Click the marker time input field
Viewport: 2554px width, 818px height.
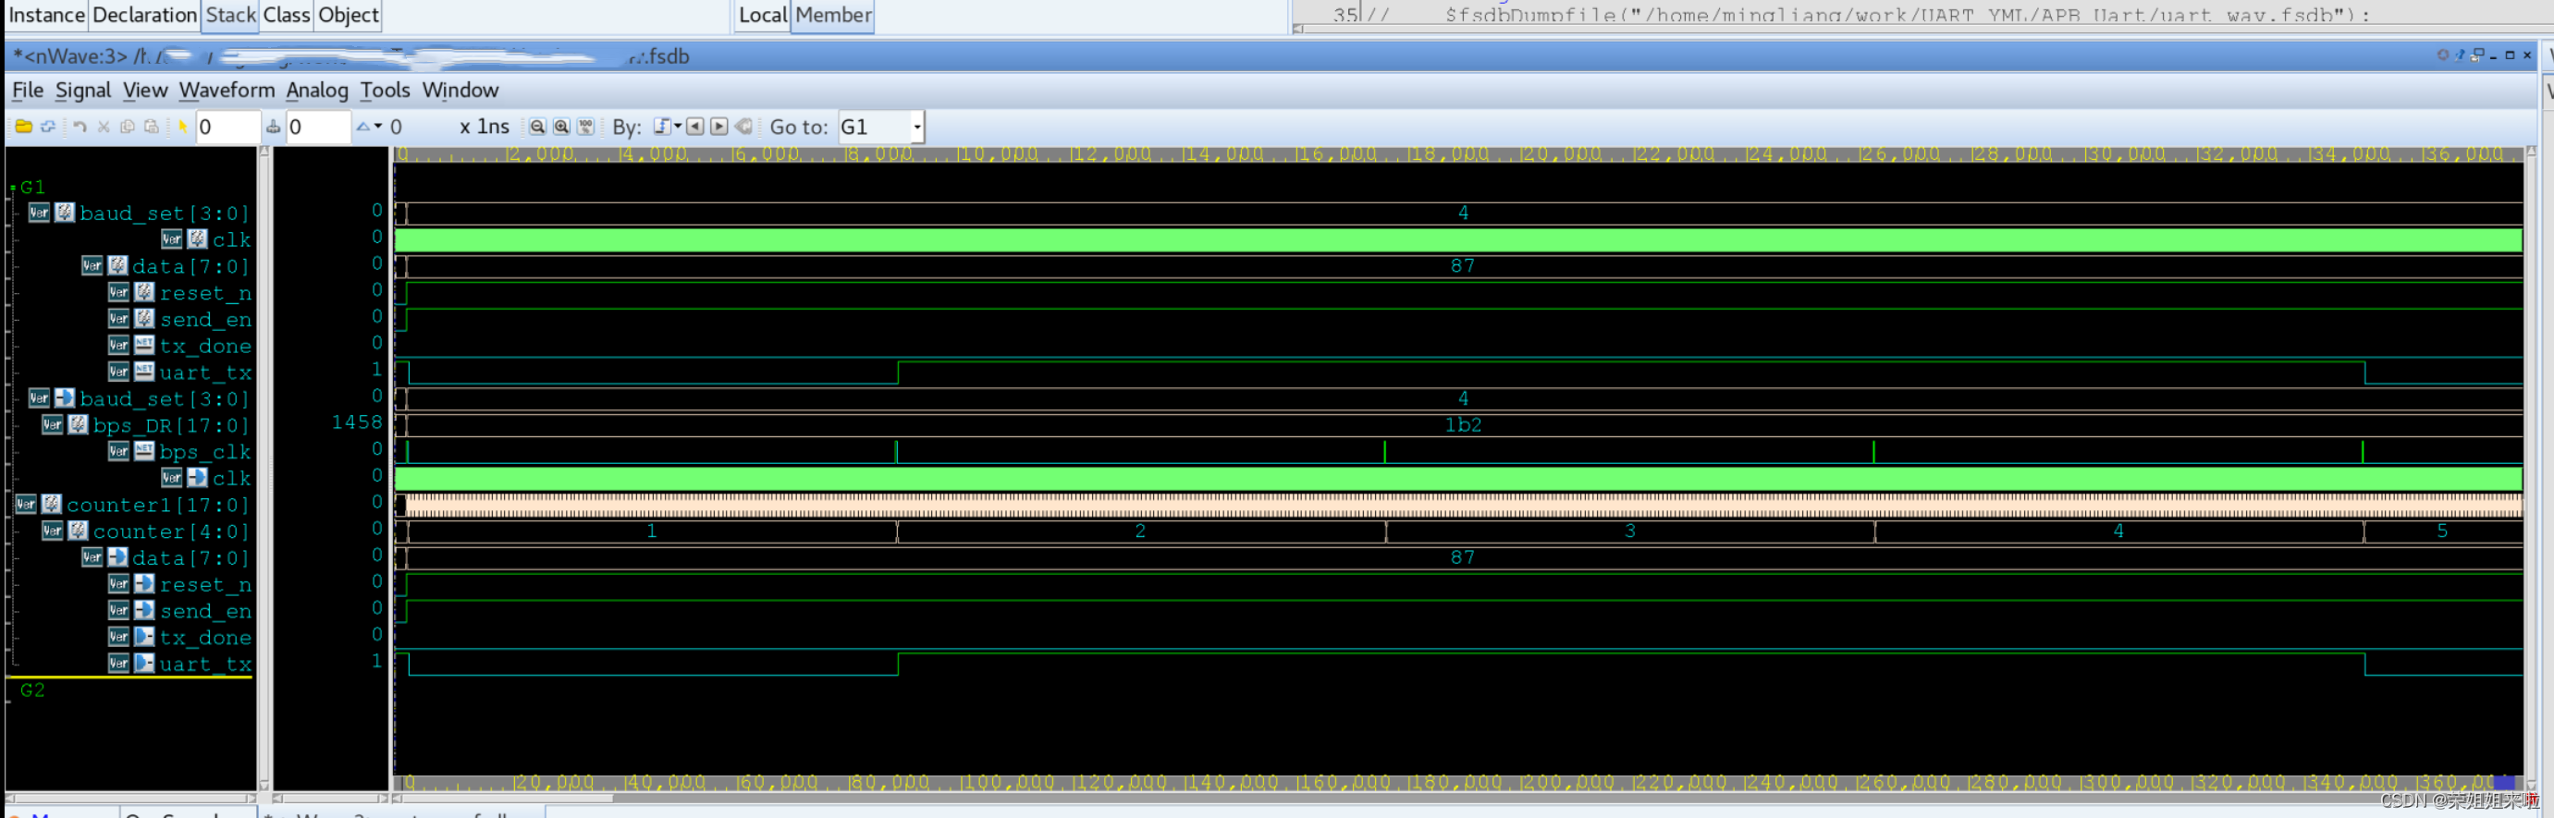click(x=318, y=127)
